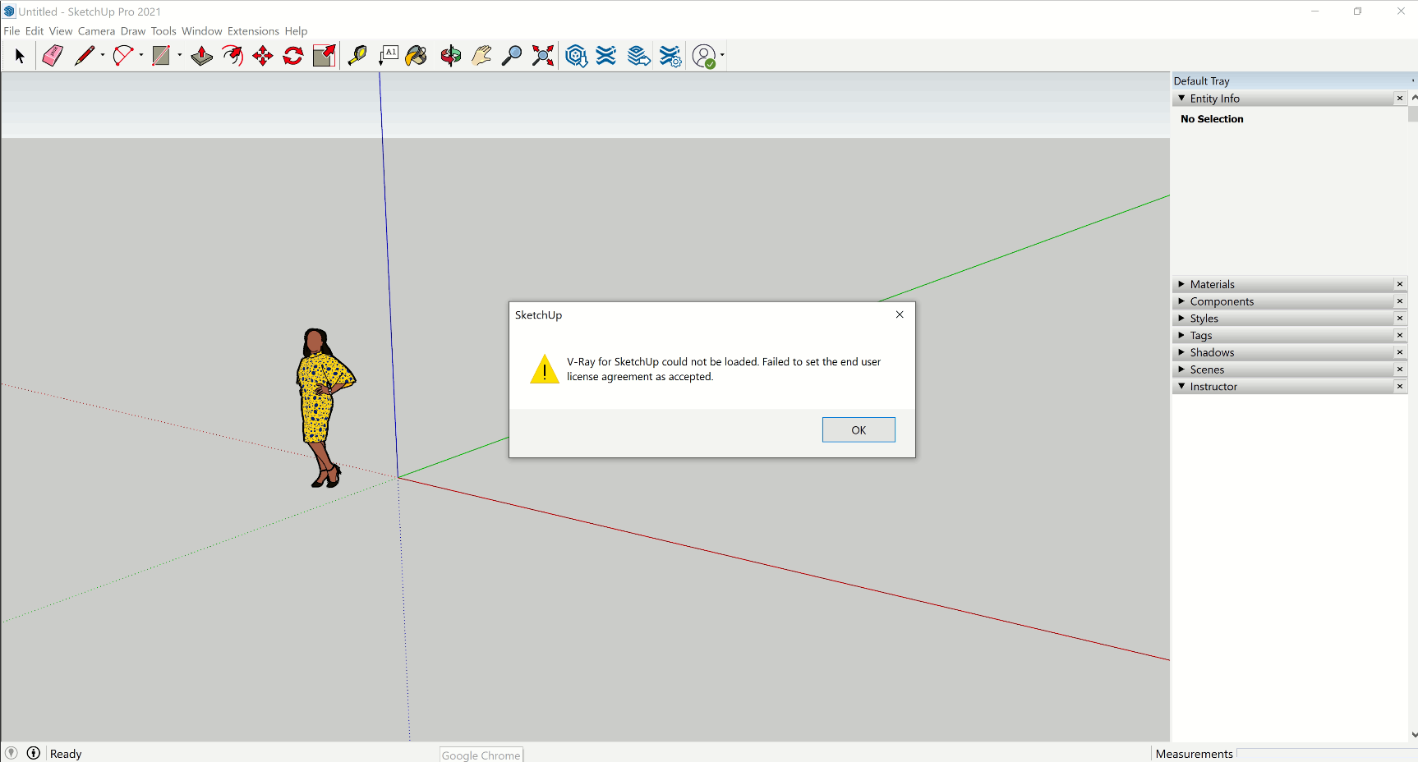The width and height of the screenshot is (1418, 762).
Task: Close the Materials panel
Action: (x=1400, y=284)
